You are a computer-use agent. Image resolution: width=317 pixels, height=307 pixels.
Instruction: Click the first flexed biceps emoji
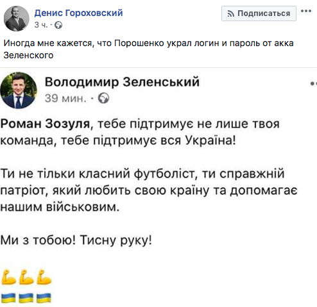click(8, 278)
